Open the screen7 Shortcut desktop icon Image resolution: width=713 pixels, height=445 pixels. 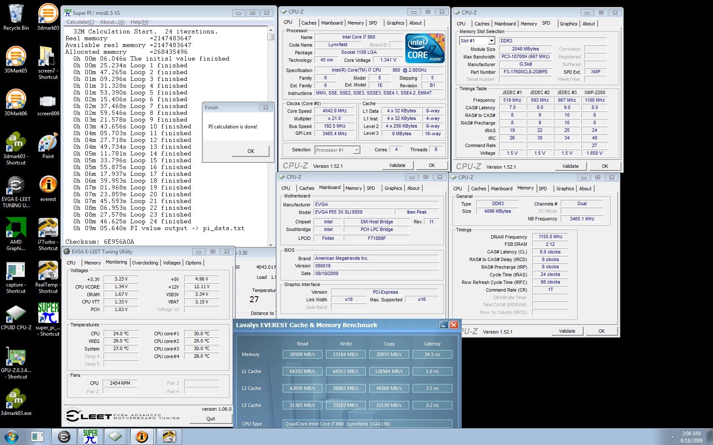coord(48,63)
